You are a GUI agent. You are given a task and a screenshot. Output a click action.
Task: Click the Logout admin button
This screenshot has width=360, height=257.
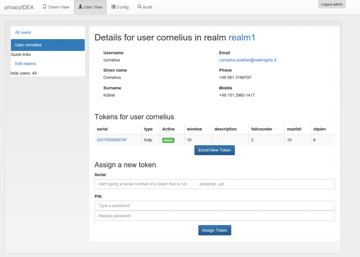(332, 5)
